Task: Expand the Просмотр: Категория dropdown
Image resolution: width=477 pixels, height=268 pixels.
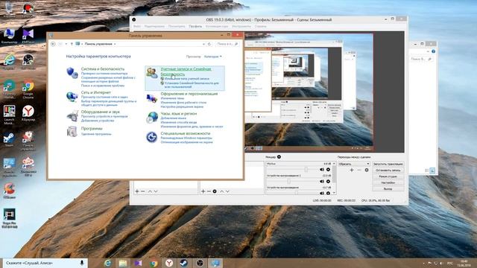Action: pos(213,57)
